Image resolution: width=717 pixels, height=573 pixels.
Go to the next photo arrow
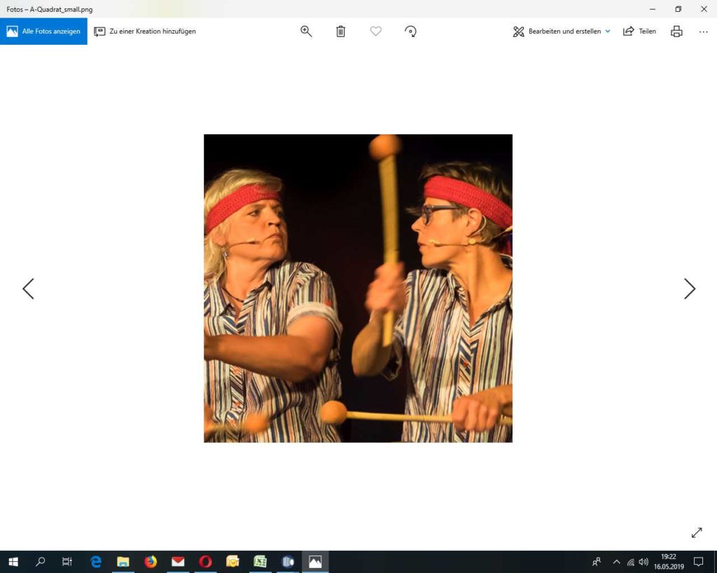pos(690,289)
